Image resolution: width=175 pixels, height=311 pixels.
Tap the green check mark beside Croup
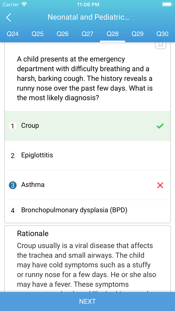[x=160, y=126]
